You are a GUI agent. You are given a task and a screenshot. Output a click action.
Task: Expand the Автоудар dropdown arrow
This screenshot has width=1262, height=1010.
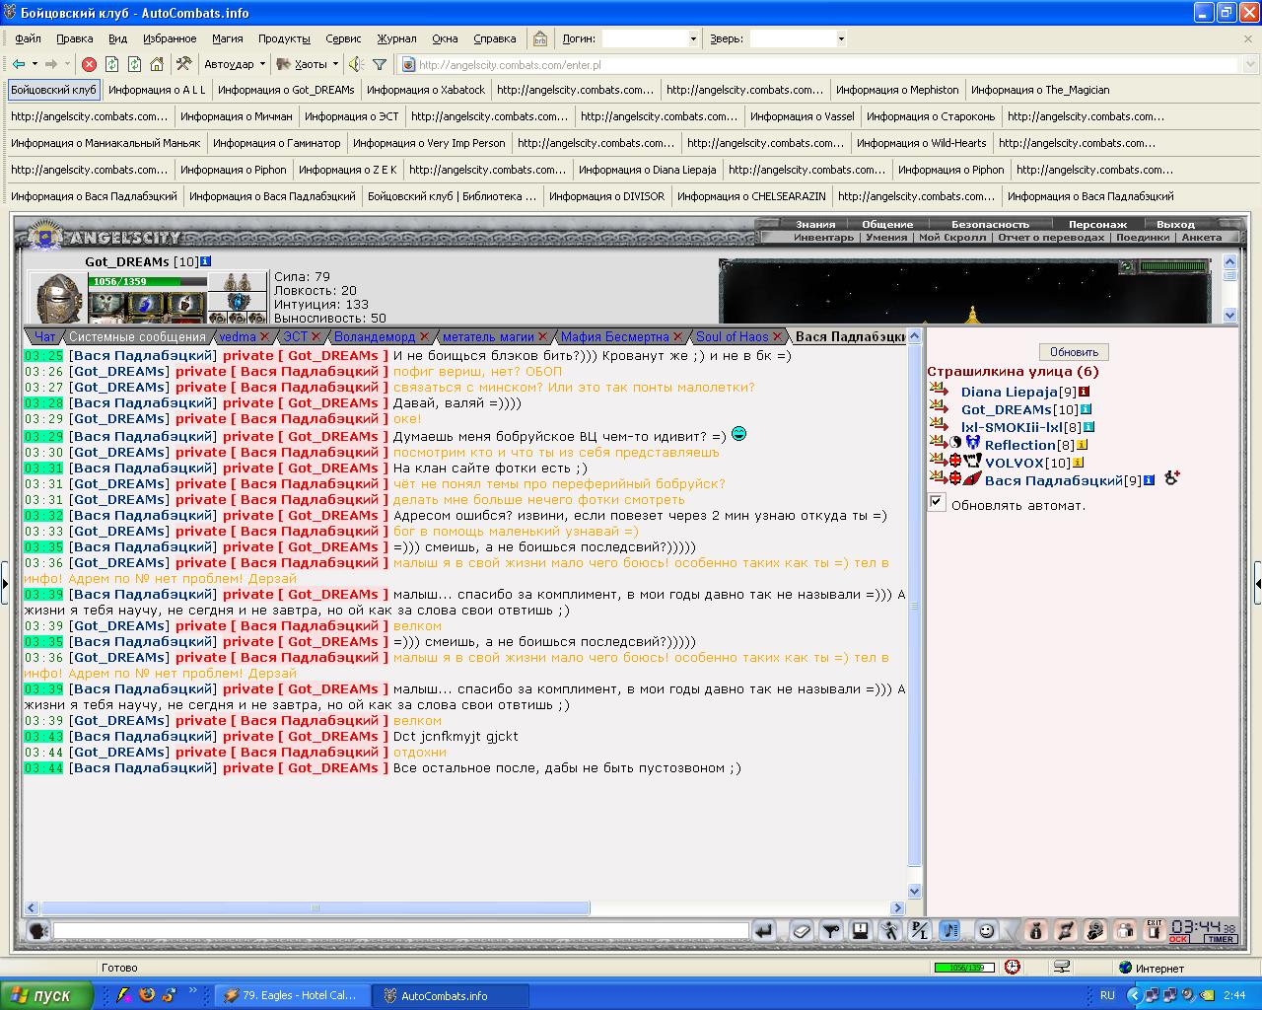click(x=261, y=64)
